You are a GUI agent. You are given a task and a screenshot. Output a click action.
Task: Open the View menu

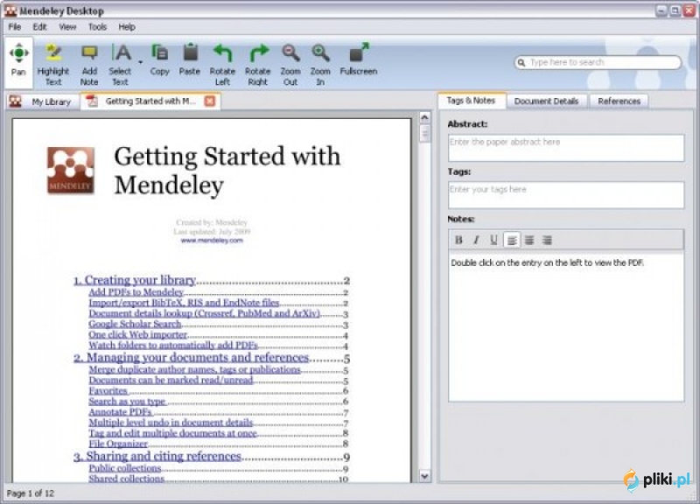click(x=67, y=27)
